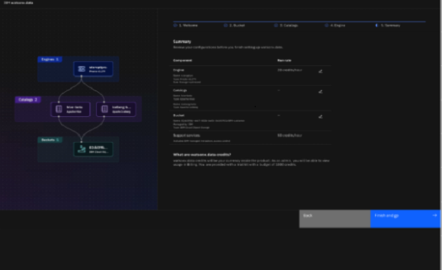Click the Support services credits/hour value
Screen dimensions: 442x270
(x=289, y=135)
